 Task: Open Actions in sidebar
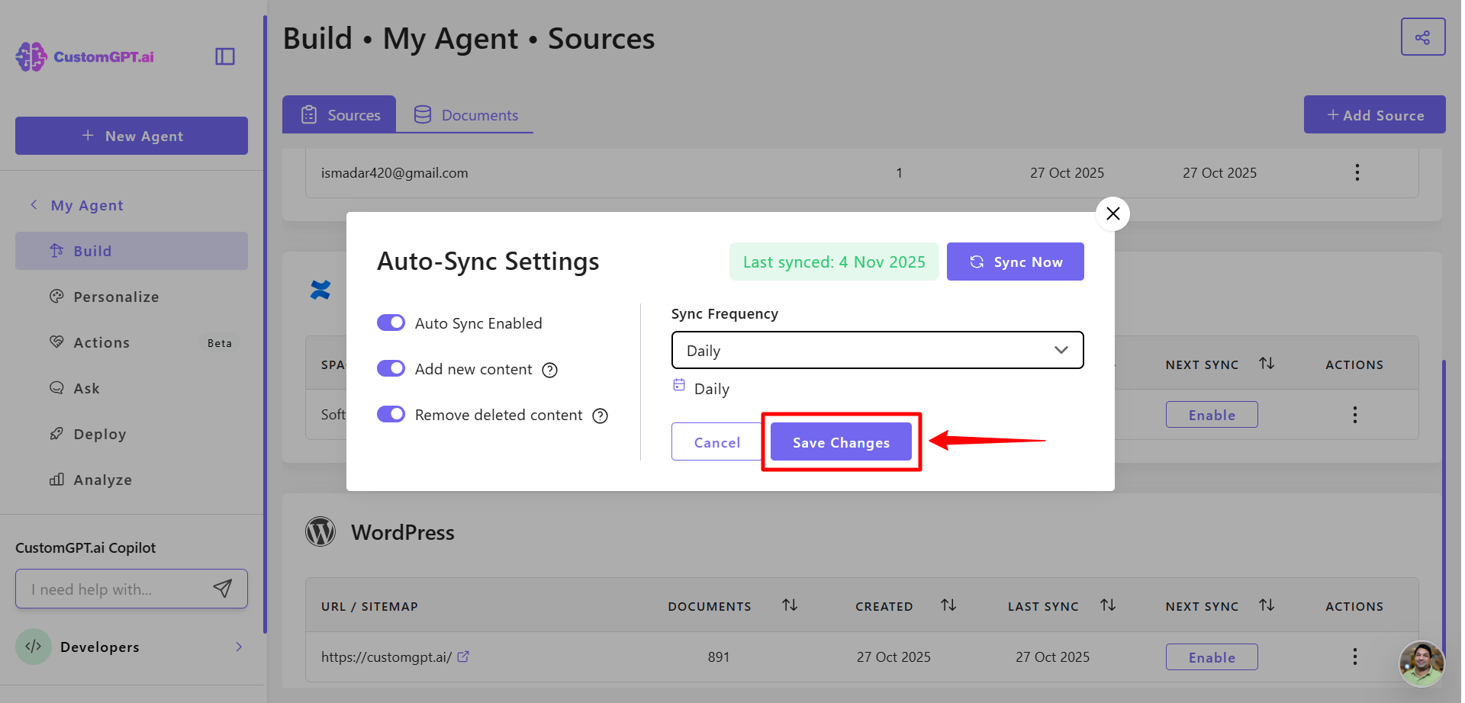click(x=131, y=342)
